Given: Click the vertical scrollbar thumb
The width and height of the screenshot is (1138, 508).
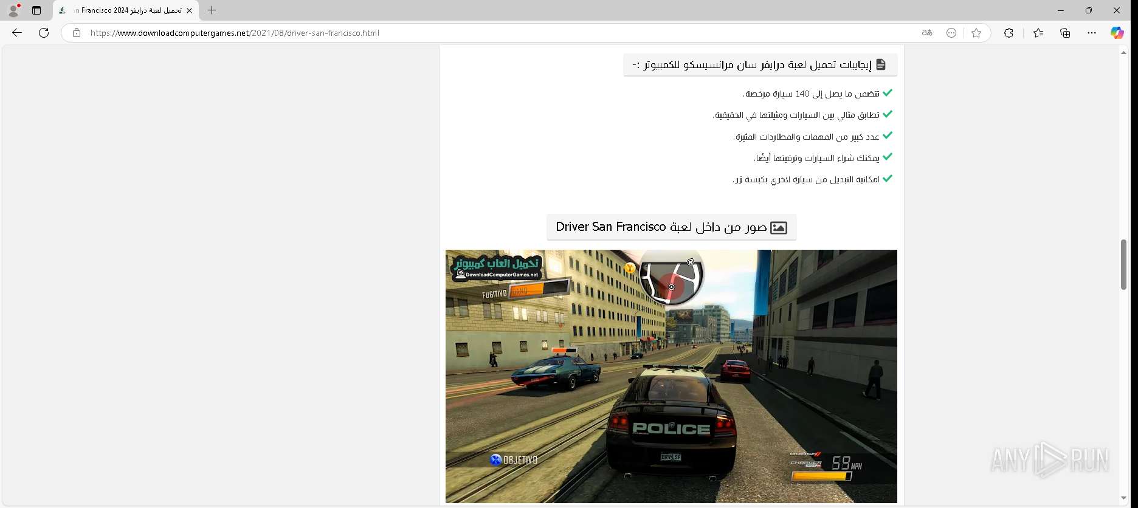Looking at the screenshot, I should click(x=1123, y=265).
